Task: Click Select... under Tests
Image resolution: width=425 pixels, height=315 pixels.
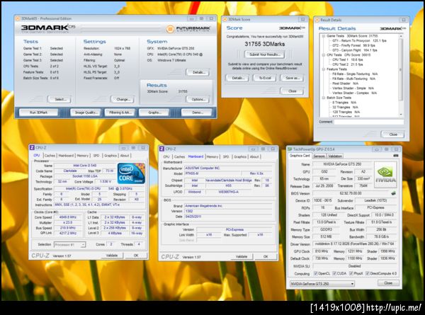Action: click(x=59, y=99)
